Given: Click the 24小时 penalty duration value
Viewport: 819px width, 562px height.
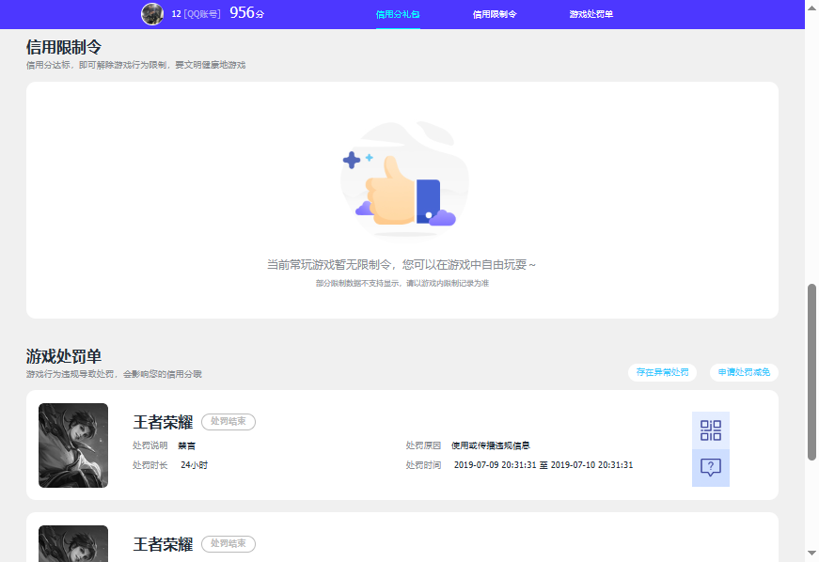Looking at the screenshot, I should tap(195, 465).
